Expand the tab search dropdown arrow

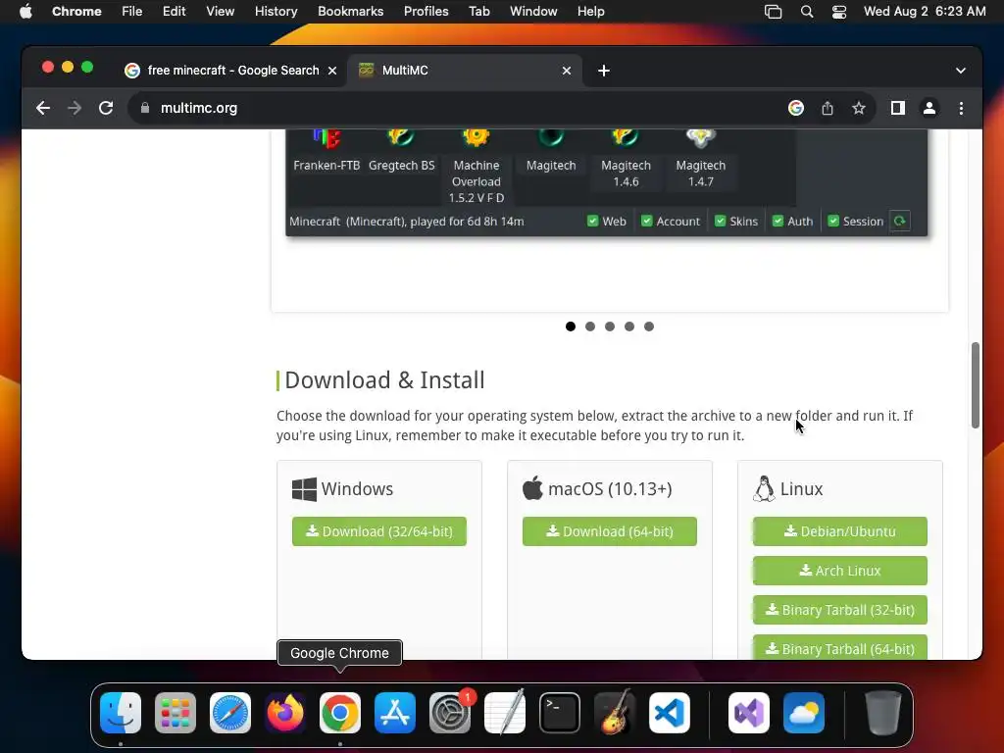tap(961, 71)
